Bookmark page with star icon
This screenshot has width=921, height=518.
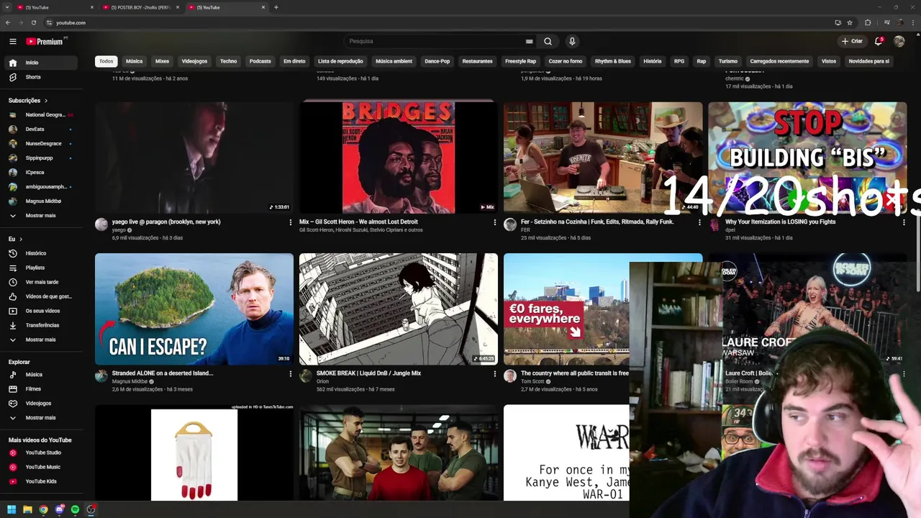(x=850, y=22)
